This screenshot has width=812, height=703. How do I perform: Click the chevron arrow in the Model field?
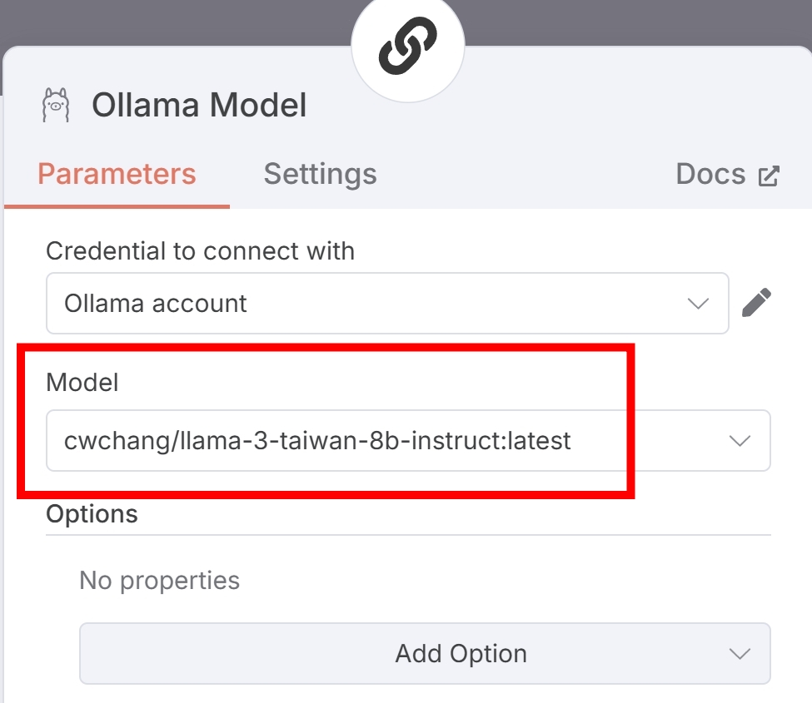(x=740, y=441)
